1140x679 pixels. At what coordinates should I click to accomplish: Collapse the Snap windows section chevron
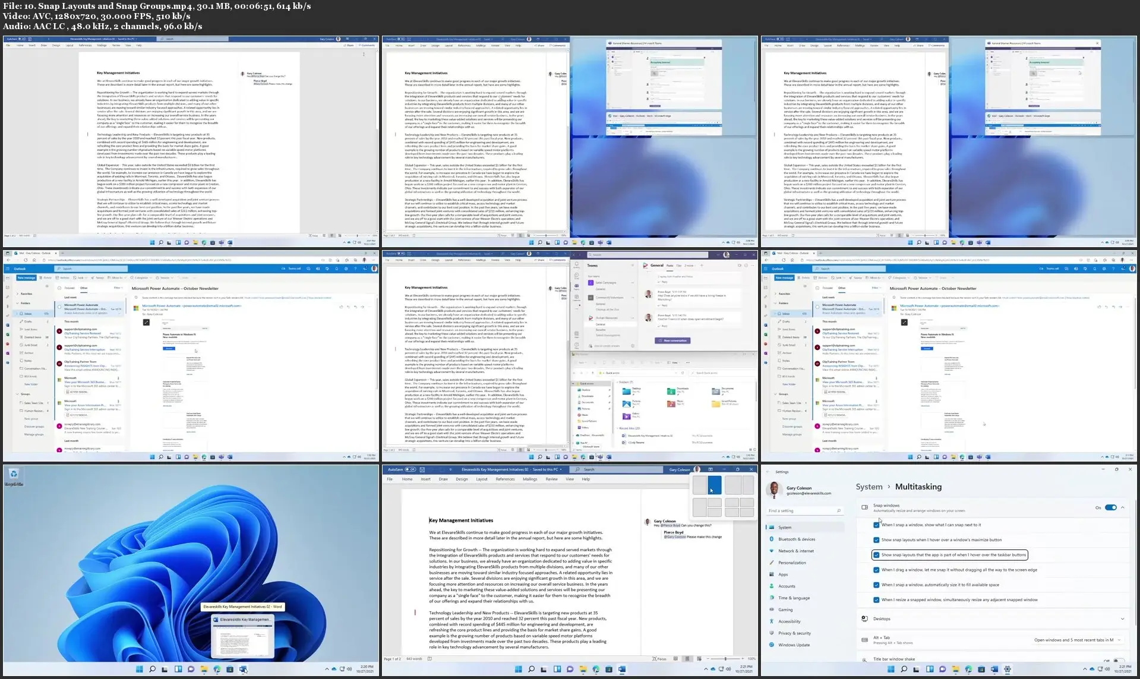coord(1123,507)
